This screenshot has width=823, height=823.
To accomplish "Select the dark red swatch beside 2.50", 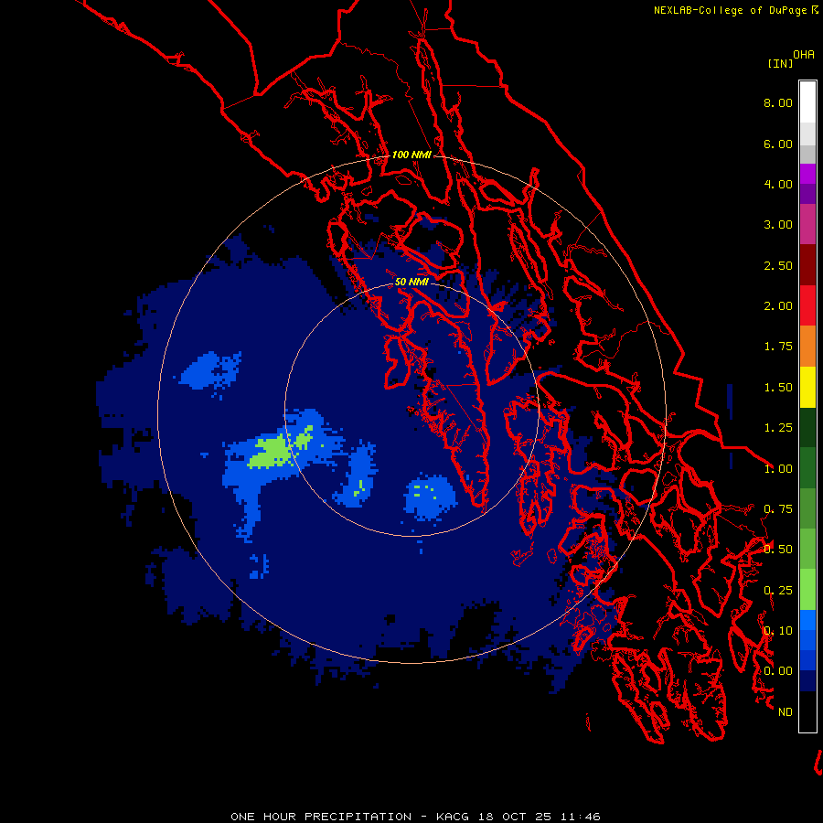I will 807,265.
